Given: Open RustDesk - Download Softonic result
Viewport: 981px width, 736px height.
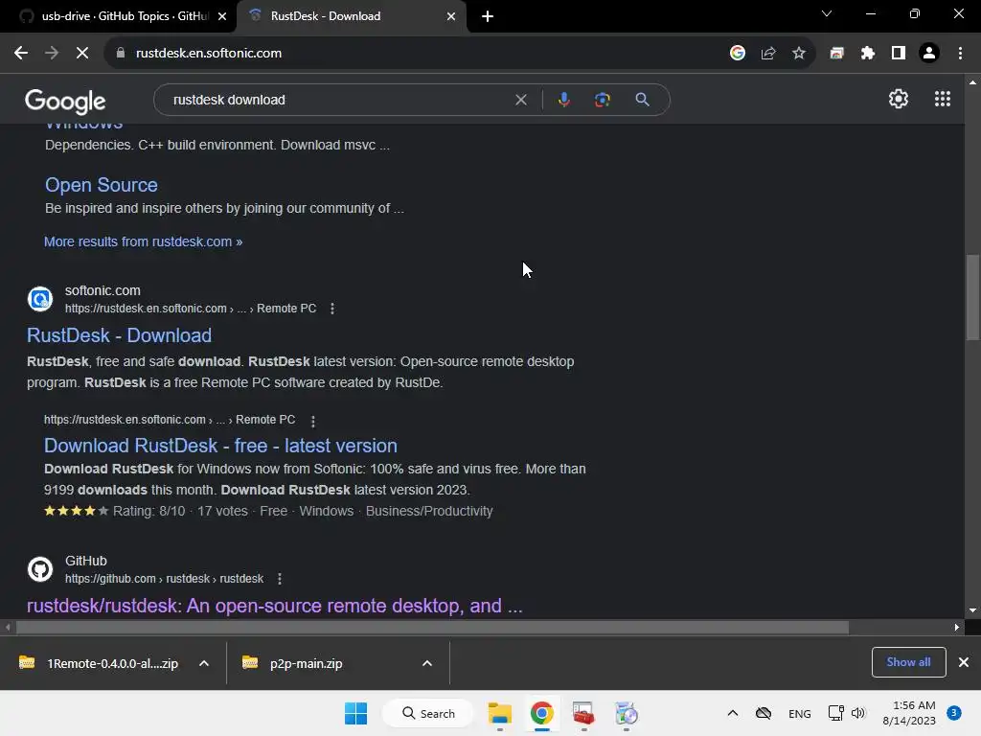Looking at the screenshot, I should [x=119, y=335].
